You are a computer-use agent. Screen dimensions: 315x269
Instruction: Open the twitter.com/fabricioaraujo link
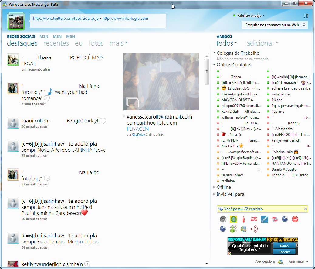coord(66,18)
